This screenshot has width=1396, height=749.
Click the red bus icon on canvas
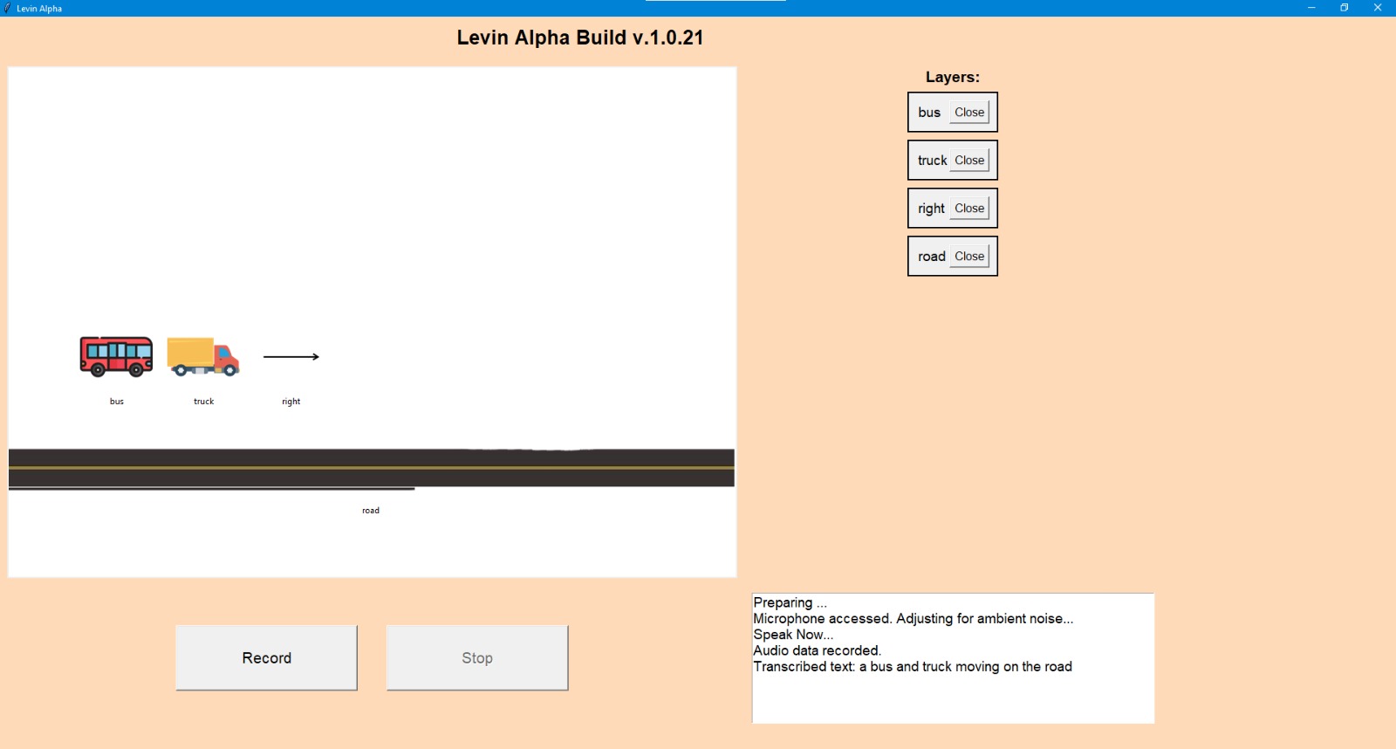116,356
